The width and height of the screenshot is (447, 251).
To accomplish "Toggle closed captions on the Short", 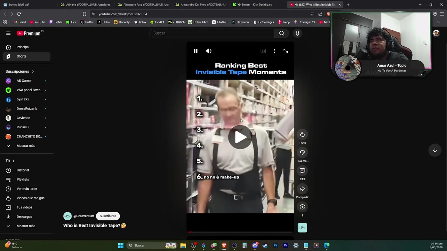I will click(263, 51).
